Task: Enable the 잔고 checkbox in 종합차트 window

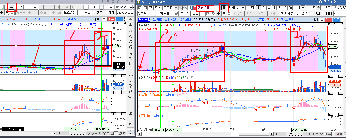Action: coord(311,13)
